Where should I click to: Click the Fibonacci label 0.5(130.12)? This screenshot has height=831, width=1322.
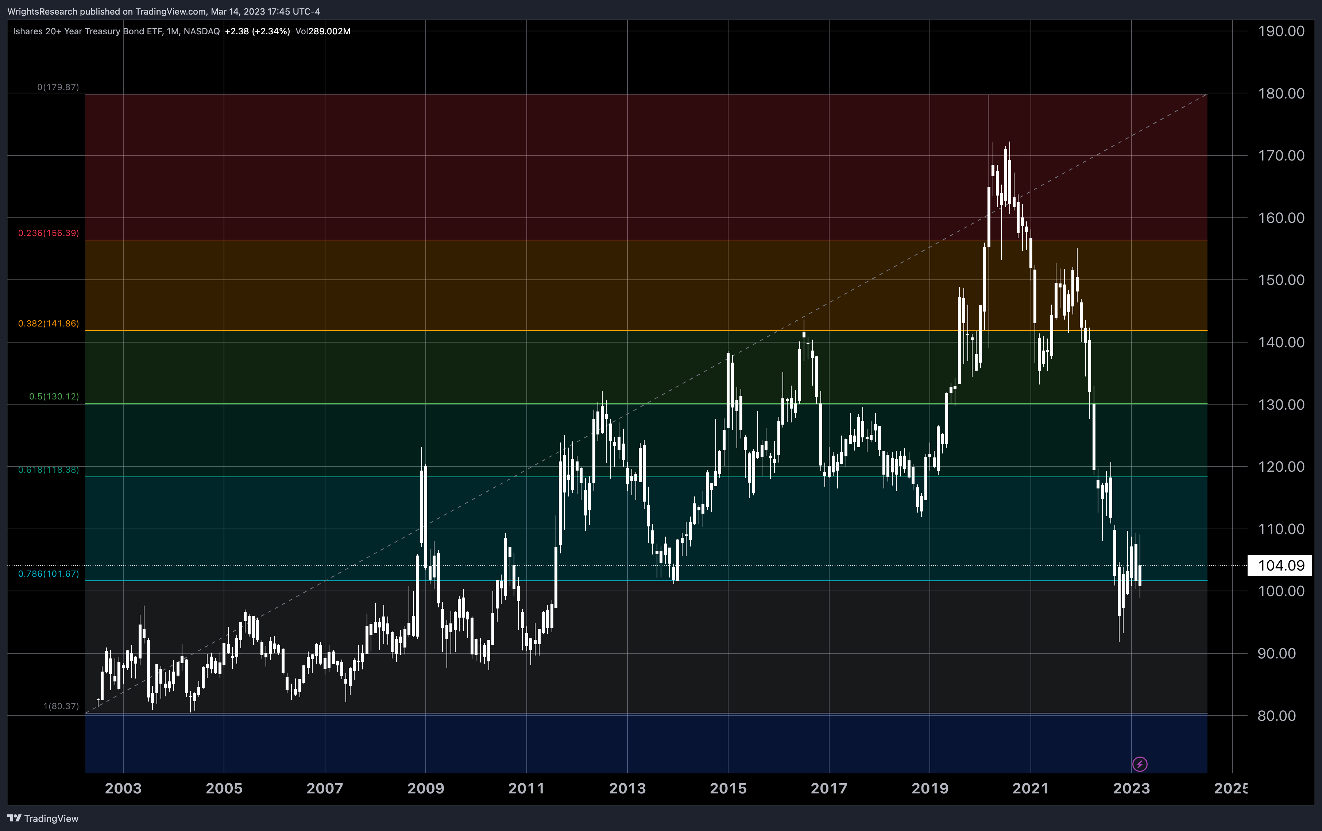pos(54,397)
